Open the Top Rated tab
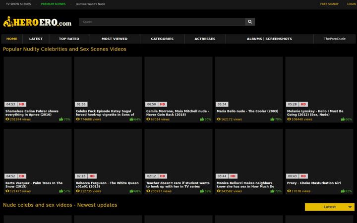The width and height of the screenshot is (357, 223). coord(69,39)
